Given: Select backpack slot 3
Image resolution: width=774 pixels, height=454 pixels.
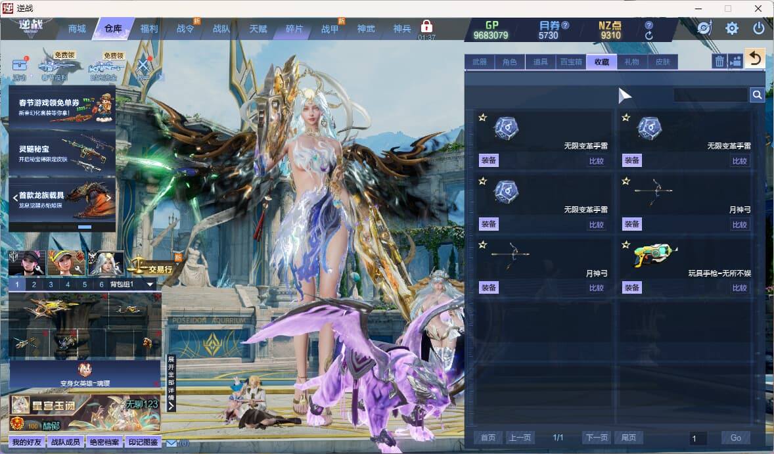Looking at the screenshot, I should coord(51,284).
